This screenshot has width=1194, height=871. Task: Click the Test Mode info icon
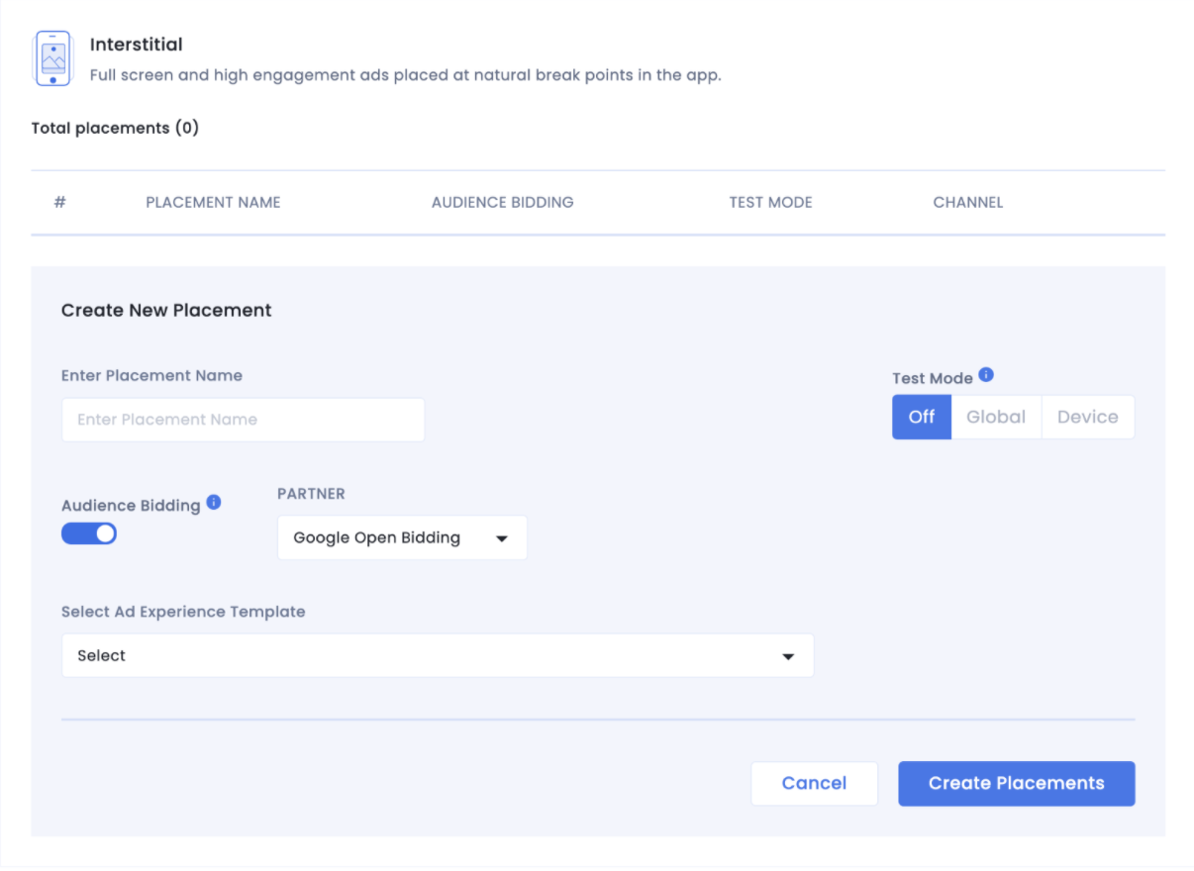point(985,375)
